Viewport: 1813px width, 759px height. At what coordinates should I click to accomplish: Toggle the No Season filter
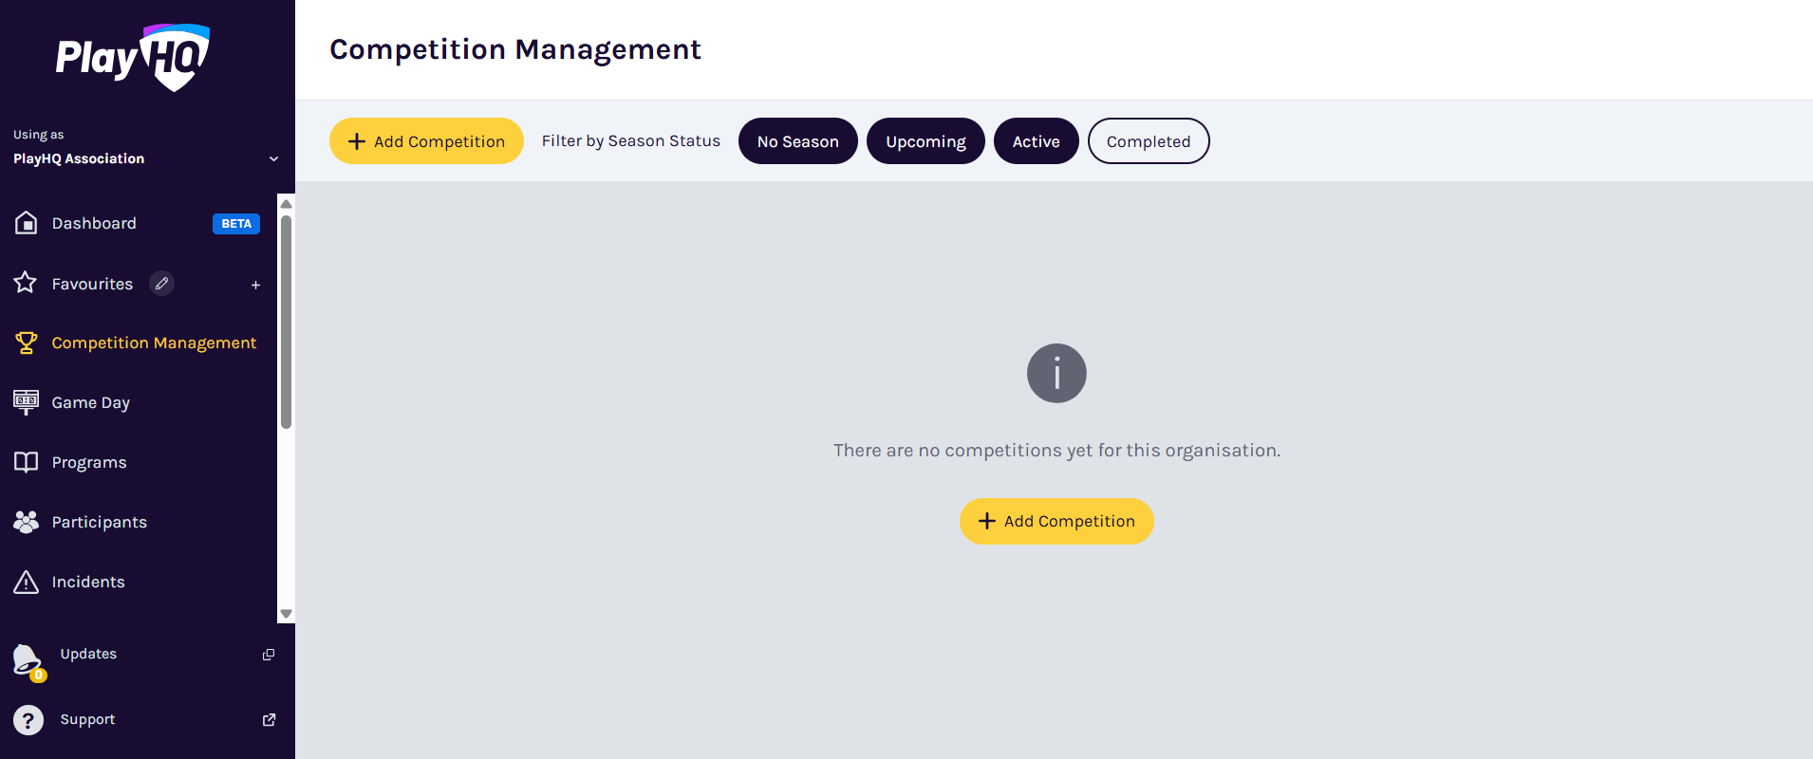[797, 141]
